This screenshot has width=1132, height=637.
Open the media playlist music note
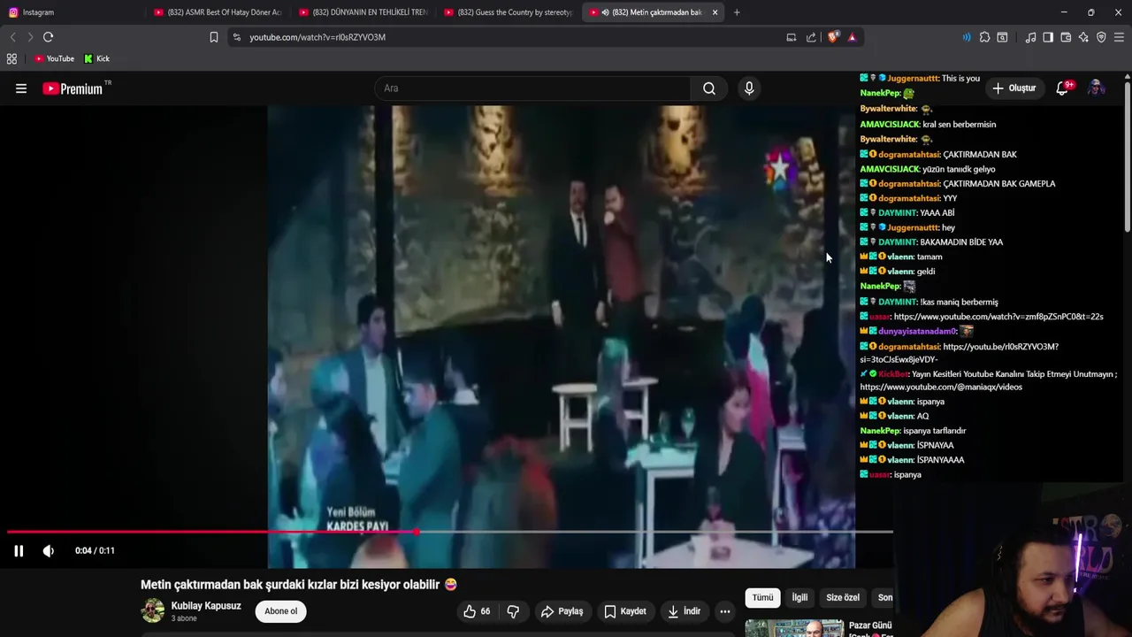1030,37
